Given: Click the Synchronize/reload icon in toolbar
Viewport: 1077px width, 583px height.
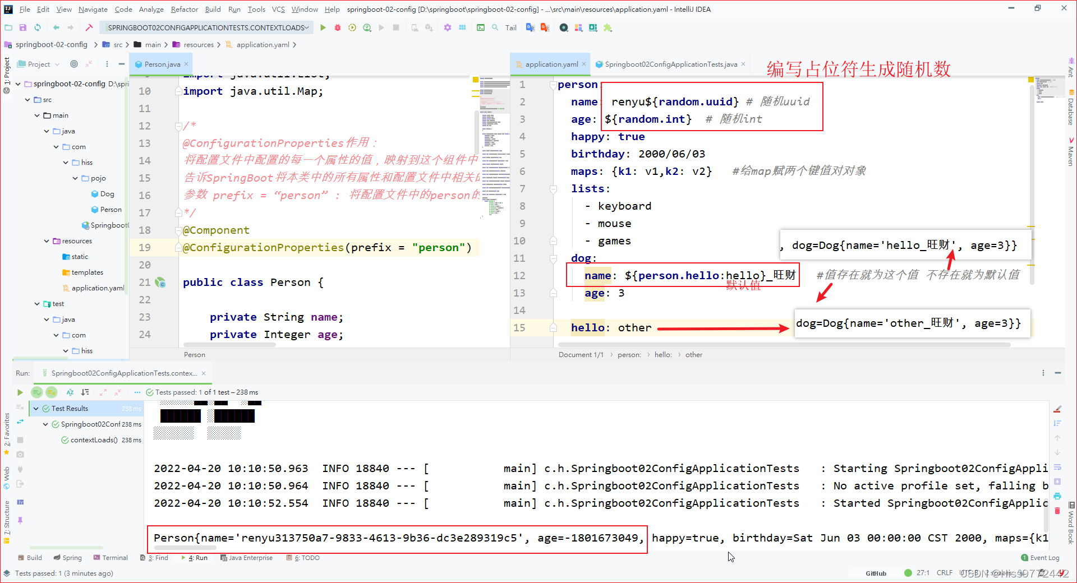Looking at the screenshot, I should click(38, 27).
